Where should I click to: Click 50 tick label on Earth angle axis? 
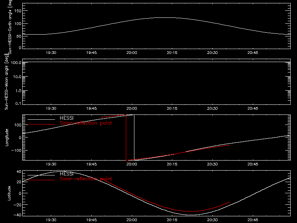(19, 36)
